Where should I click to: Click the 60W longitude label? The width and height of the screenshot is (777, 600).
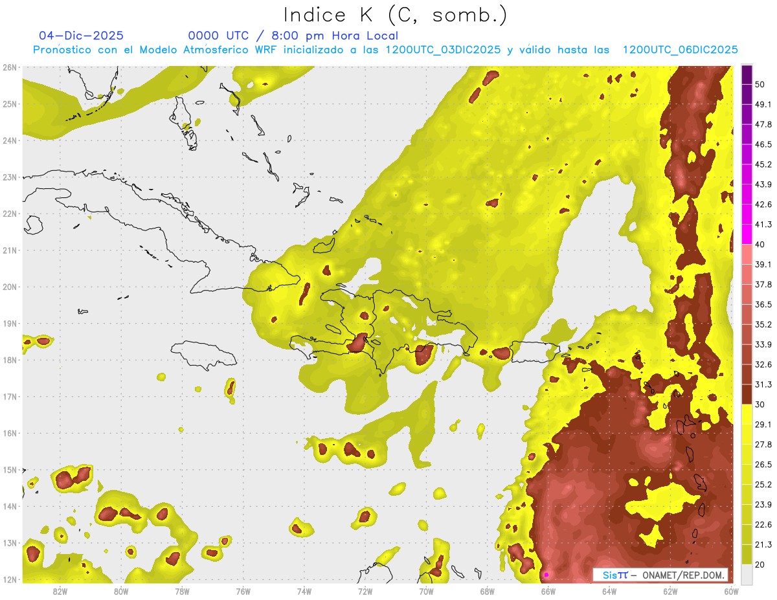[731, 591]
